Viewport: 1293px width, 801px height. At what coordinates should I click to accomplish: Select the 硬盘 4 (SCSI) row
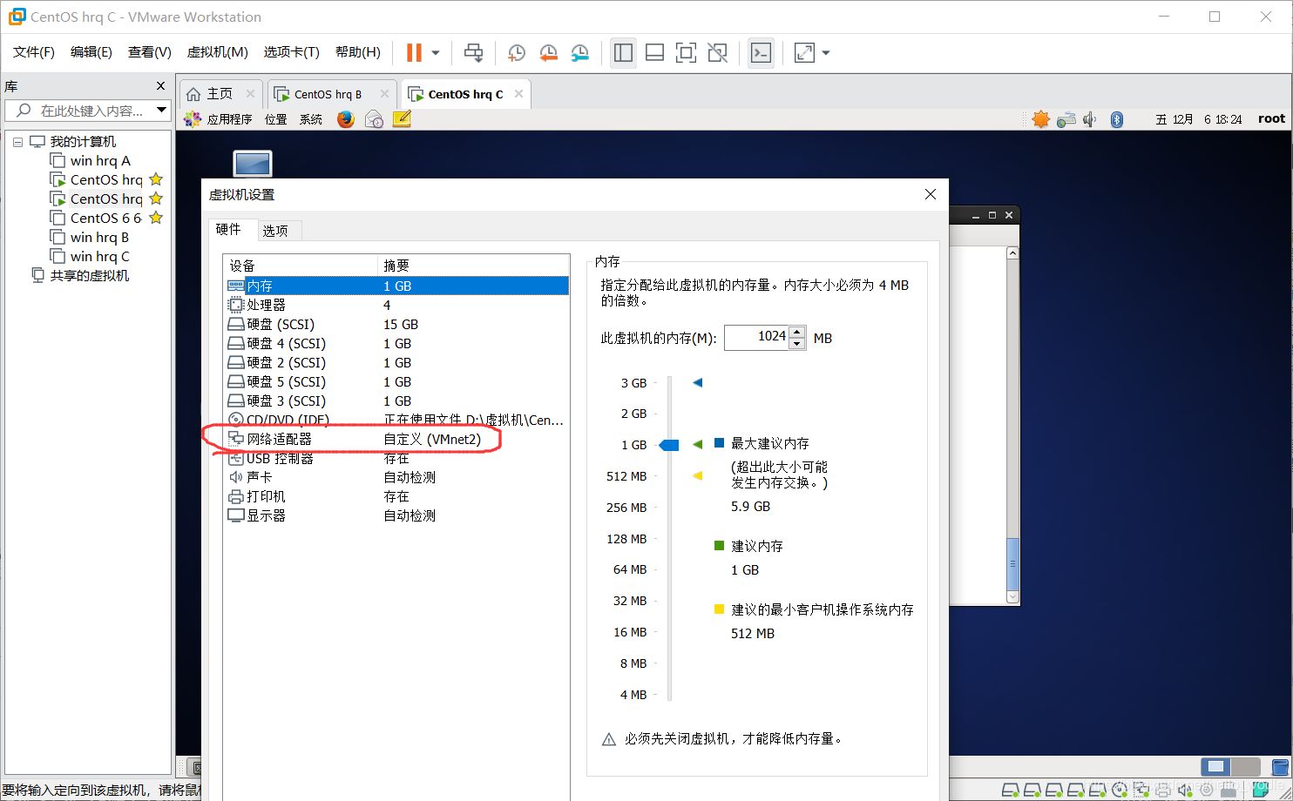[x=397, y=343]
